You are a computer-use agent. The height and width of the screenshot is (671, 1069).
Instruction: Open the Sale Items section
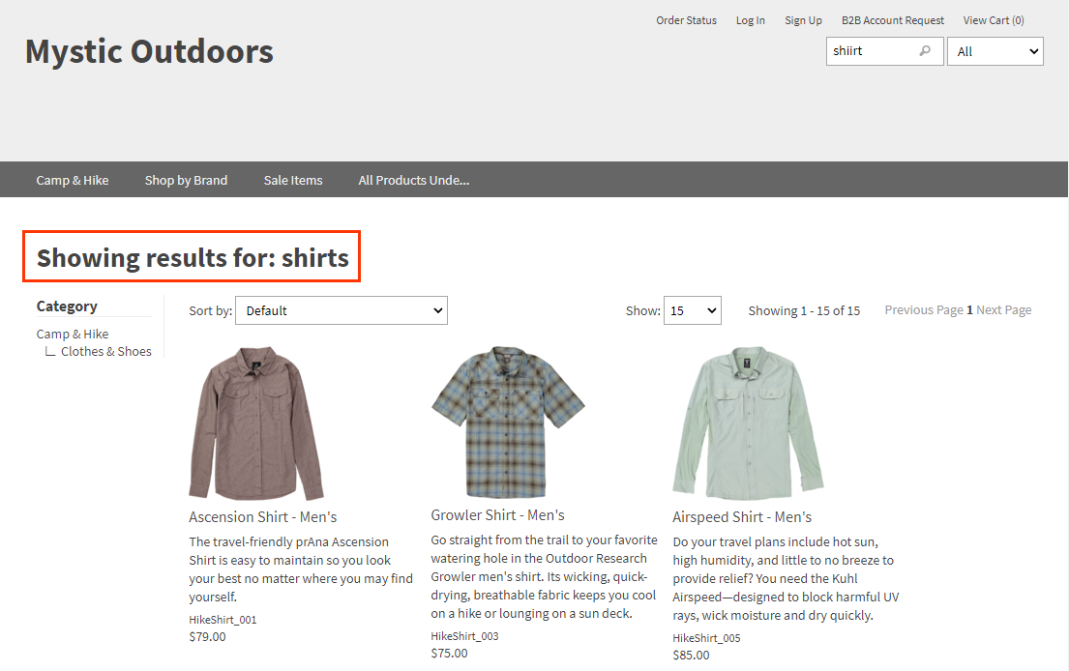(292, 180)
